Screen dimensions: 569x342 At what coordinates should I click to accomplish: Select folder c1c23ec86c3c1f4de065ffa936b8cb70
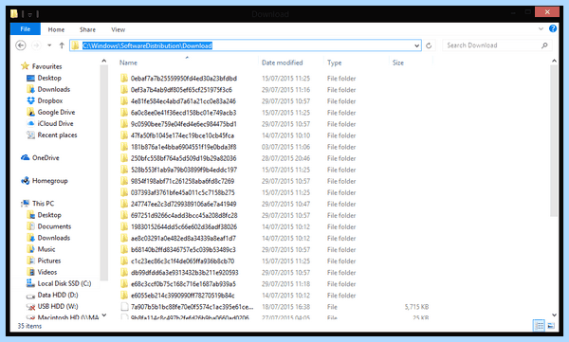[x=182, y=261]
